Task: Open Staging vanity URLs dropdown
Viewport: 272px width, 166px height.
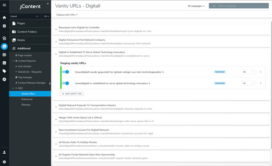Action: (67, 15)
